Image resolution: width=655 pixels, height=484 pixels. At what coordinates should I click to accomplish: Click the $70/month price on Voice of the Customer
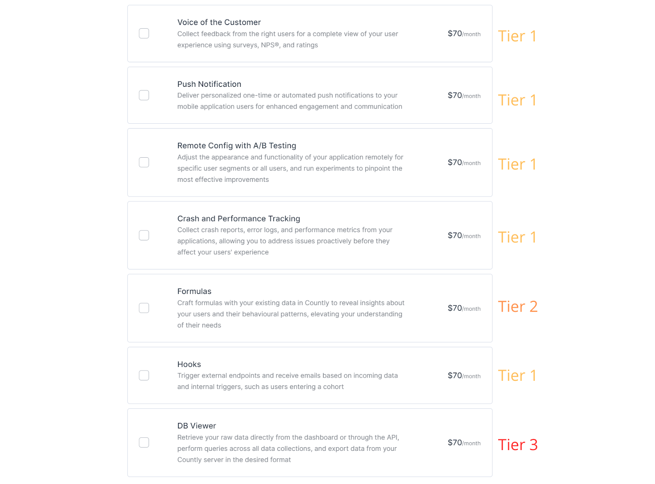tap(464, 34)
